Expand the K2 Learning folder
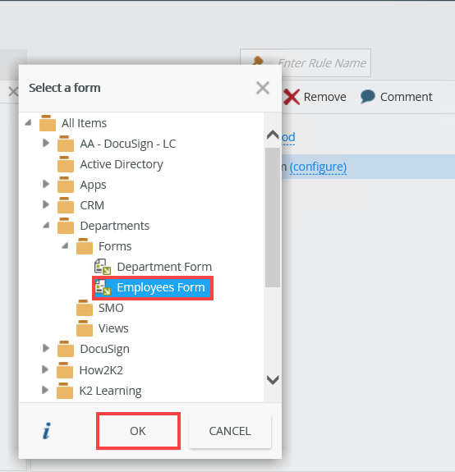This screenshot has height=472, width=455. 45,390
